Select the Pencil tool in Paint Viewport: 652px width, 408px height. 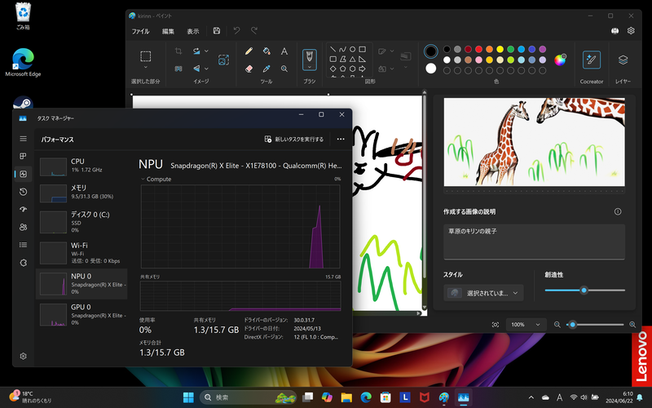point(249,51)
